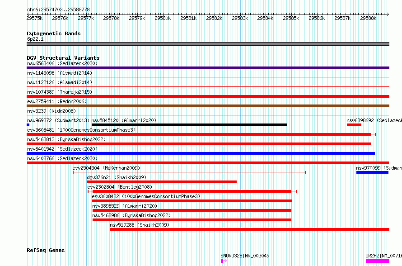Click the blue nsv6401542 (Sedlazeck2020) bar
This screenshot has width=402, height=266.
[x=201, y=153]
